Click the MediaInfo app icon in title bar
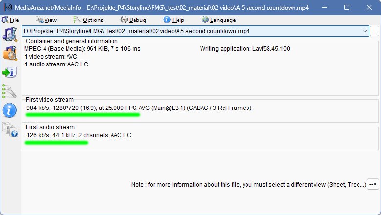381x215 pixels. click(8, 7)
